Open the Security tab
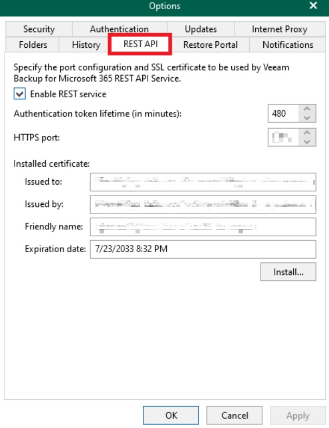 click(39, 29)
